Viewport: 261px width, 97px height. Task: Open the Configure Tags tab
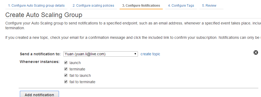181,6
